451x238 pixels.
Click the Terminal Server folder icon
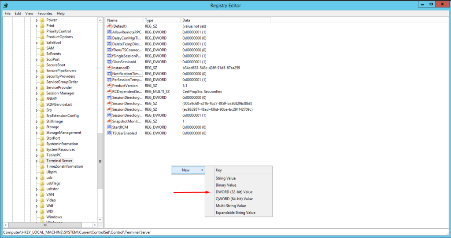[42, 161]
